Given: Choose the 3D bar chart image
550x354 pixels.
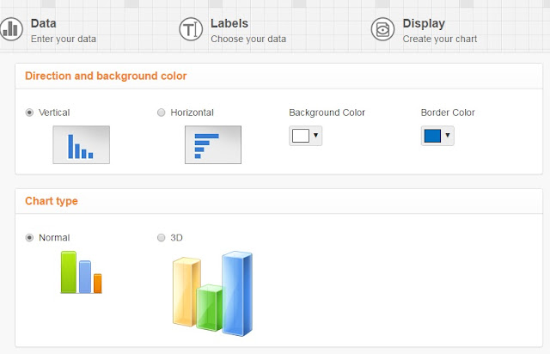Looking at the screenshot, I should tap(212, 293).
